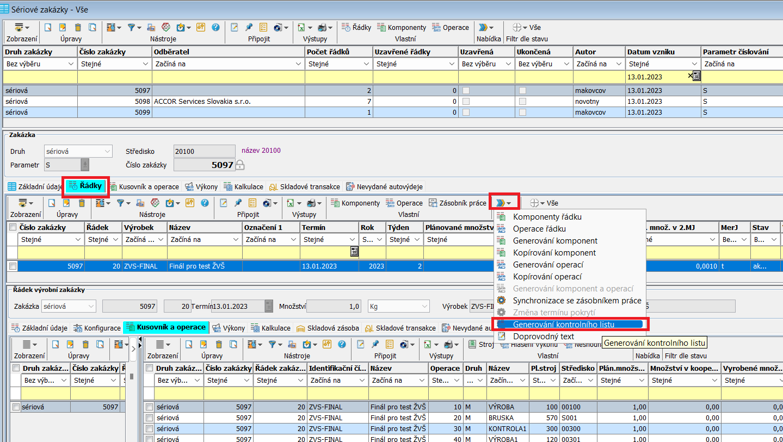The image size is (783, 442).
Task: Select Generování kontrolního listu menu item
Action: pos(563,325)
